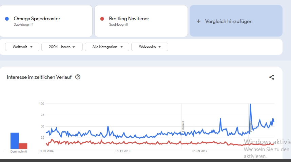Click the Vergleich hinzufügen text

(229, 21)
